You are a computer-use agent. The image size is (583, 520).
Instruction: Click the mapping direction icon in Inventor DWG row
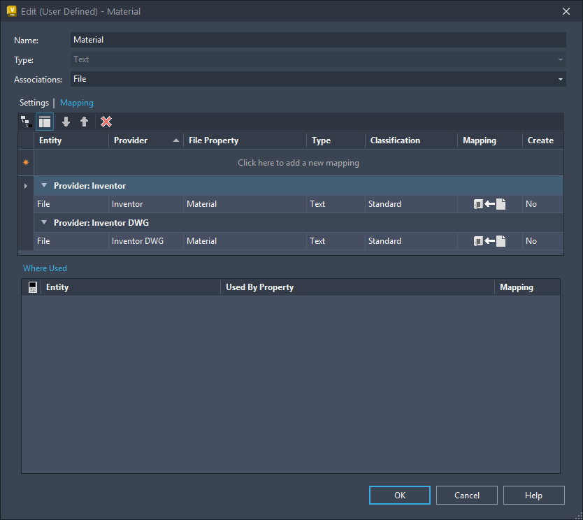point(489,241)
